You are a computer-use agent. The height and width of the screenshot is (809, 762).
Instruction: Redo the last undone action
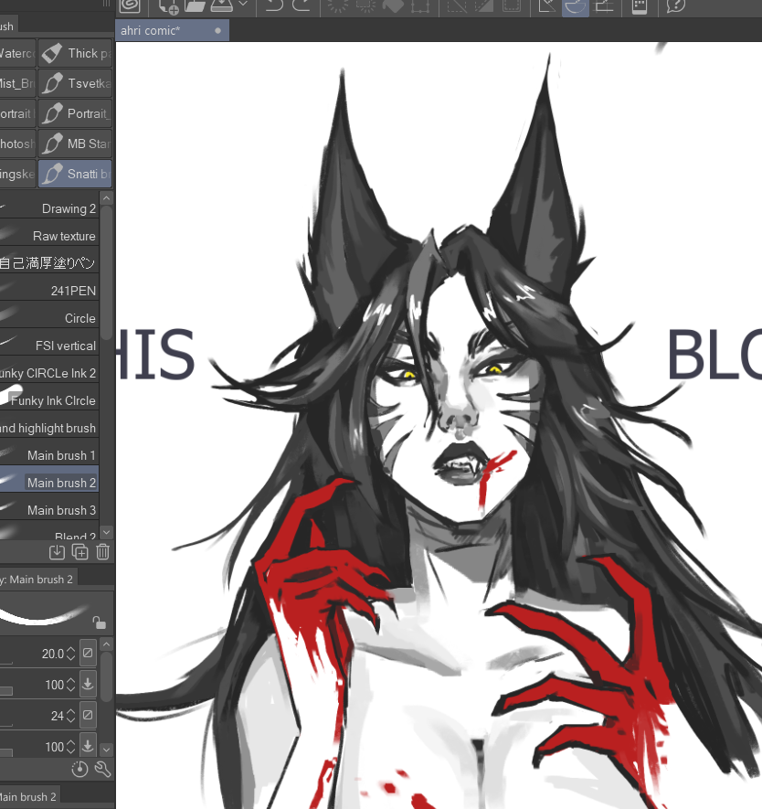[302, 5]
